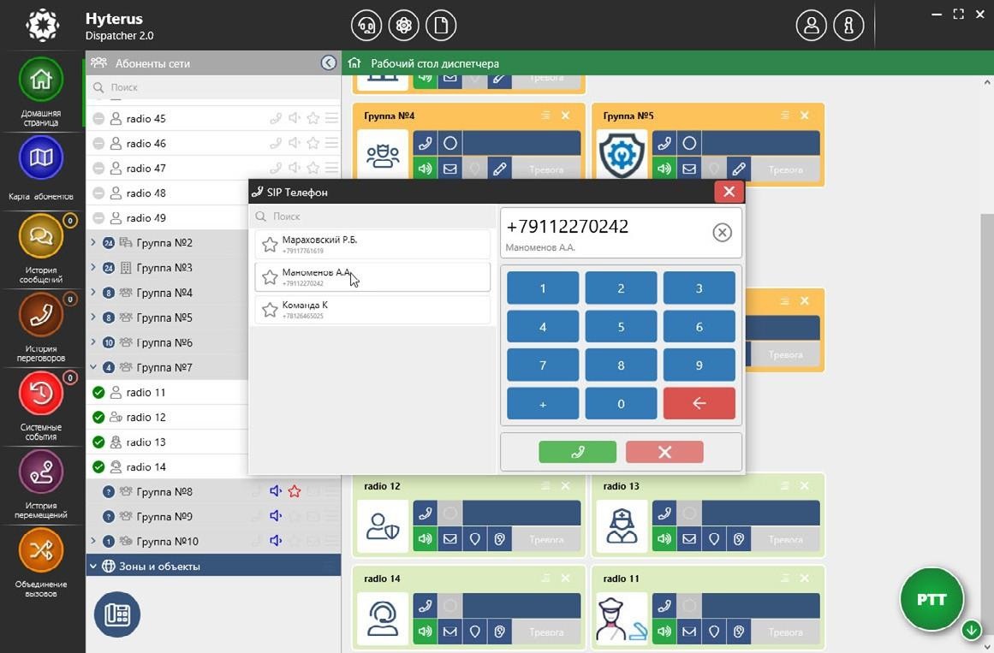Call Группа №4 card with its handset icon
This screenshot has width=994, height=653.
[x=426, y=143]
